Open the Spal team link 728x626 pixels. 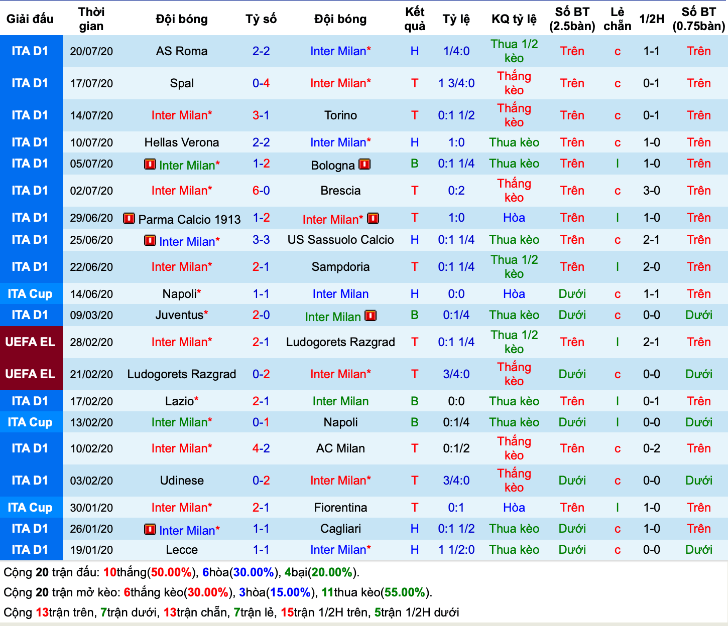182,83
